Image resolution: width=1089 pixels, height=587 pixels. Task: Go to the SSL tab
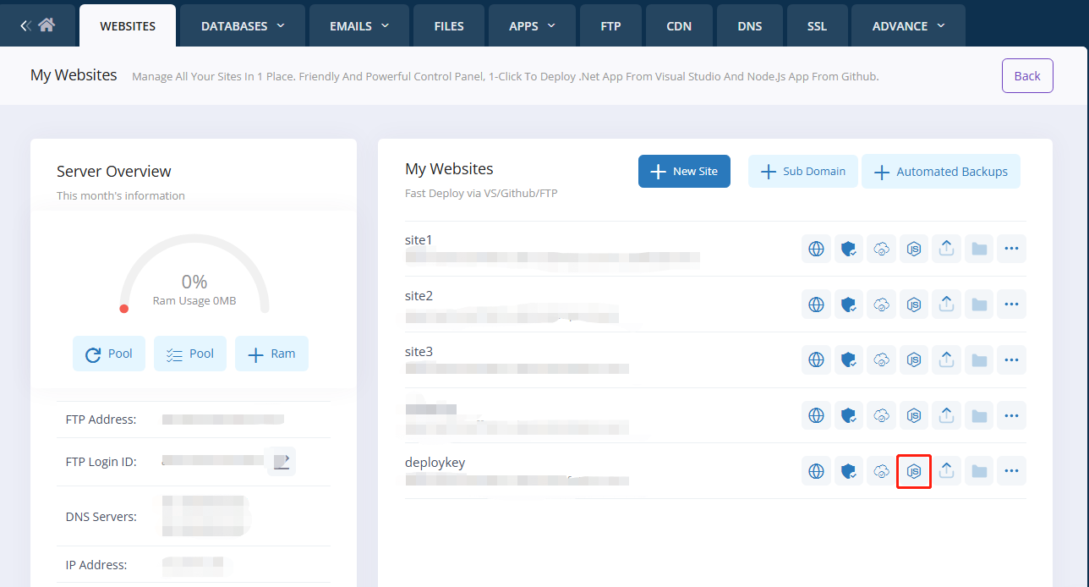tap(817, 26)
